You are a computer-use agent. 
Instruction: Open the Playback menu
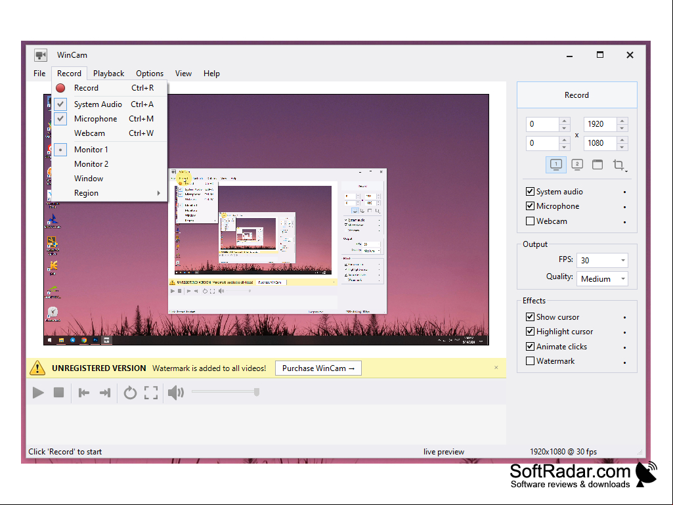coord(108,74)
